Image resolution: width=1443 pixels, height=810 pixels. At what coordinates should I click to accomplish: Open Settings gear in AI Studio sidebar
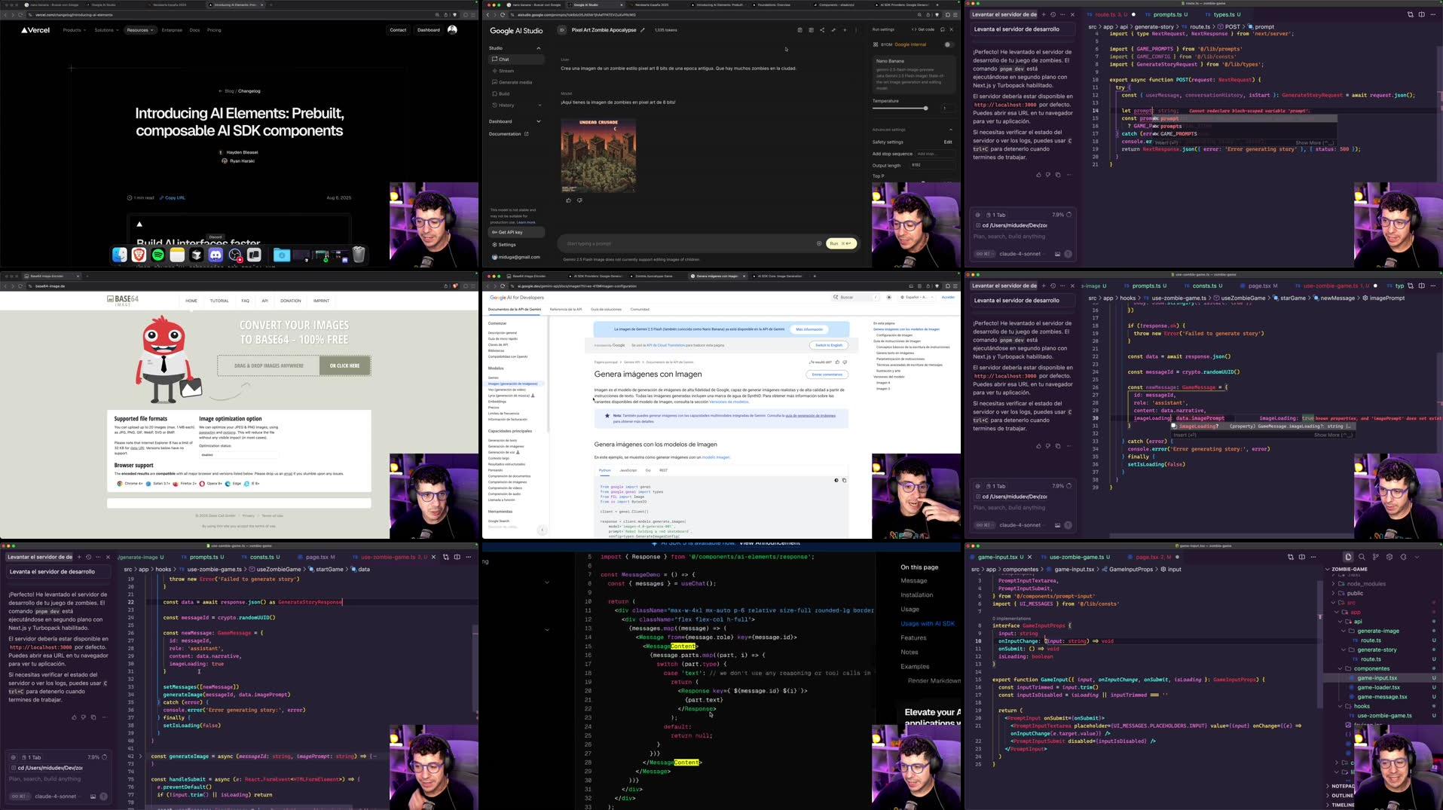504,245
